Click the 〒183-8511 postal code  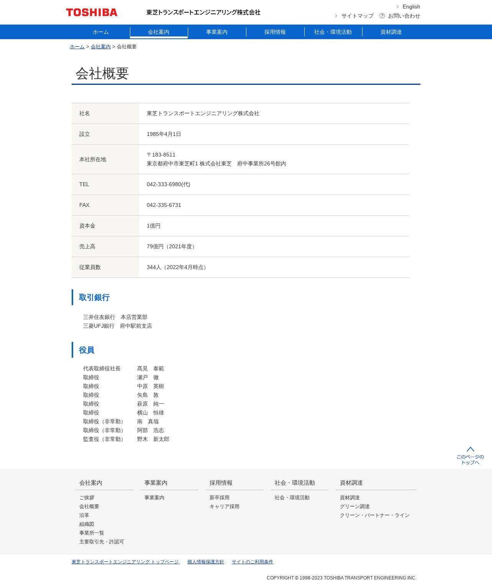161,155
